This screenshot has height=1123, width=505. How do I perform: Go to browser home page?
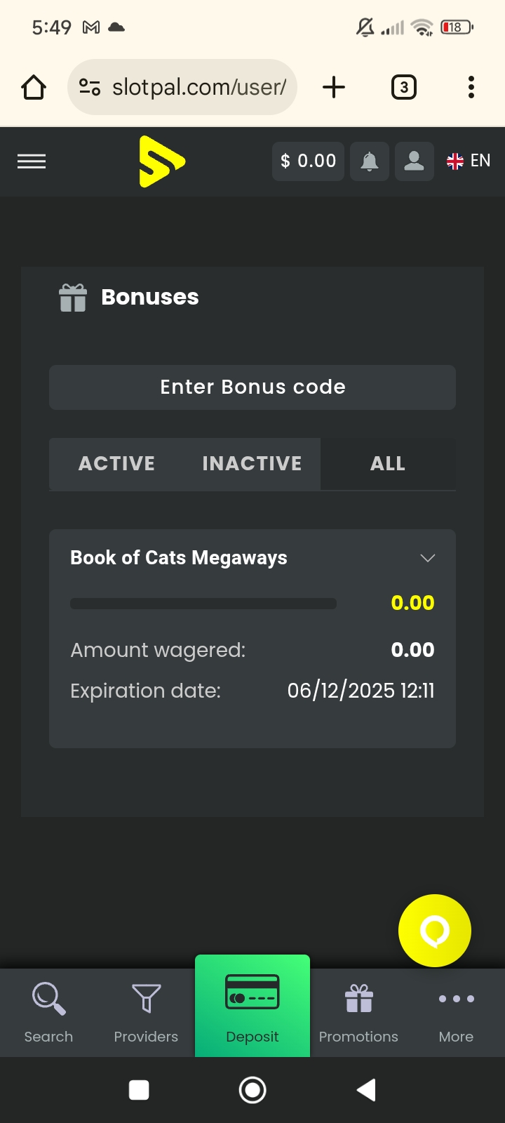[34, 88]
